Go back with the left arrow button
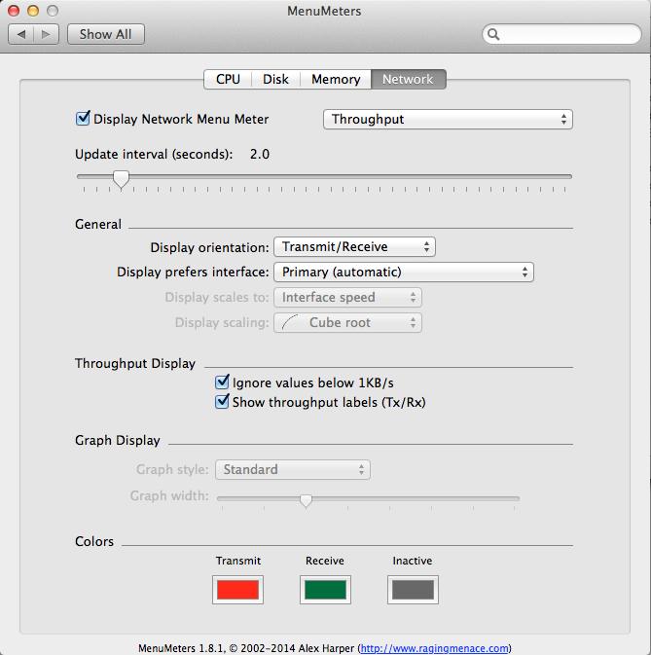 click(x=20, y=34)
